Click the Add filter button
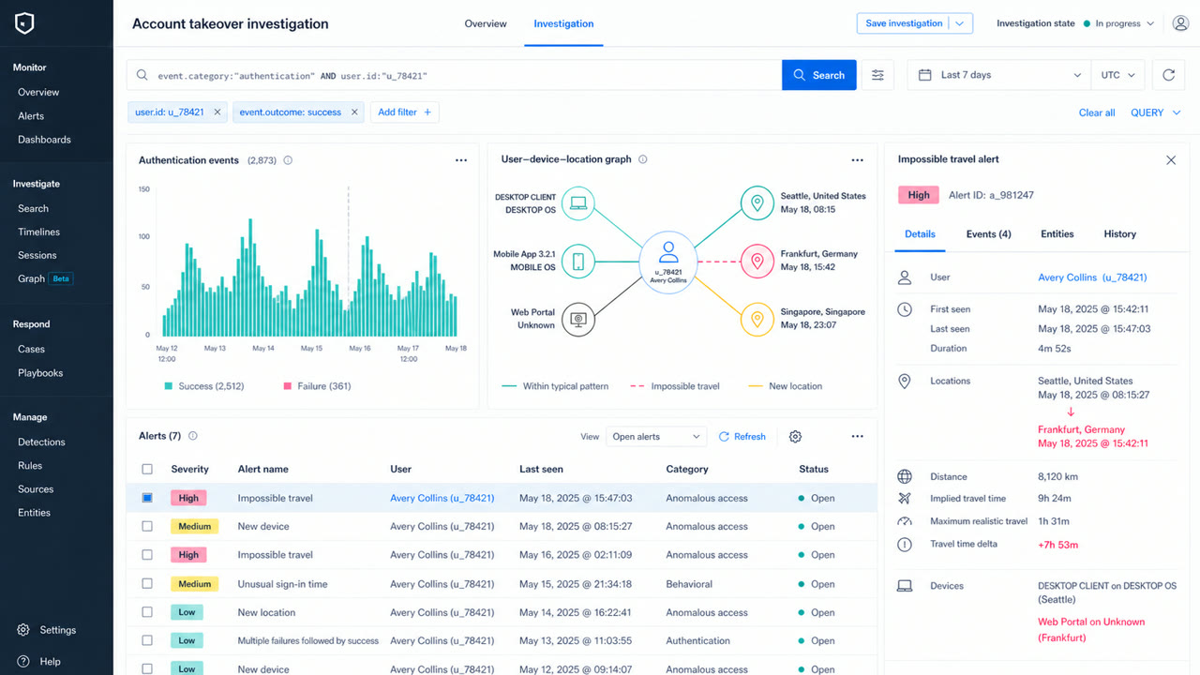This screenshot has width=1200, height=675. (404, 112)
